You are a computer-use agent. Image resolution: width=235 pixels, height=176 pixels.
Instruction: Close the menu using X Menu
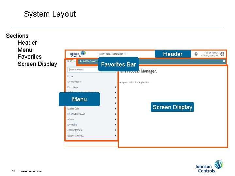[x=71, y=61]
